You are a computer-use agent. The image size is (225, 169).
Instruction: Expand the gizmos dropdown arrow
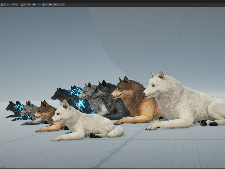(64, 5)
